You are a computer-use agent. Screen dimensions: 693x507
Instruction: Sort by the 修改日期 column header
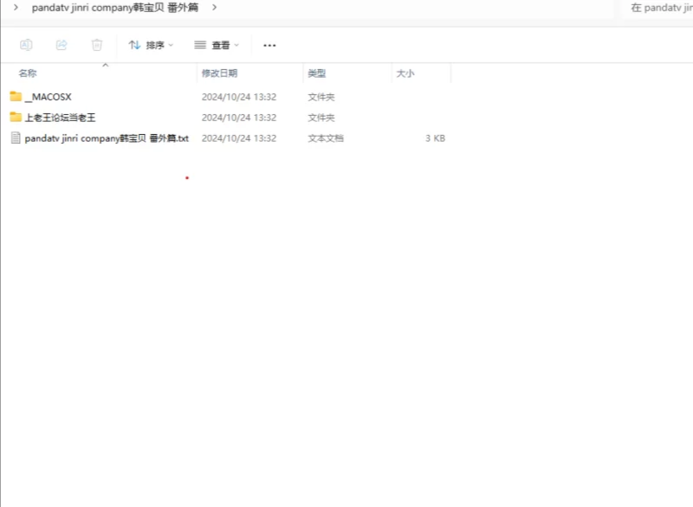pyautogui.click(x=219, y=74)
